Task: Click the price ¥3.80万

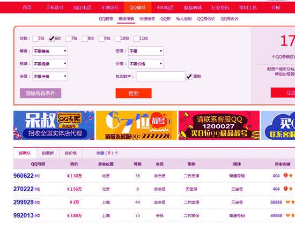Action: [75, 215]
